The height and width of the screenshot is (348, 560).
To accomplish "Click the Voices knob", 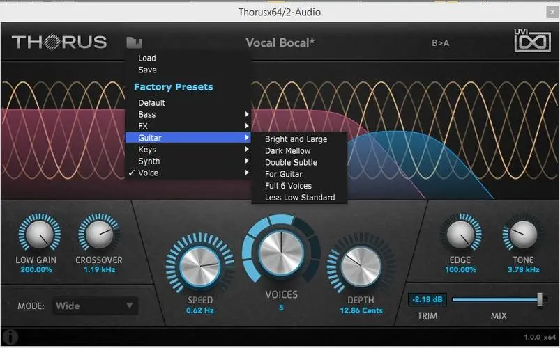I will (x=281, y=253).
